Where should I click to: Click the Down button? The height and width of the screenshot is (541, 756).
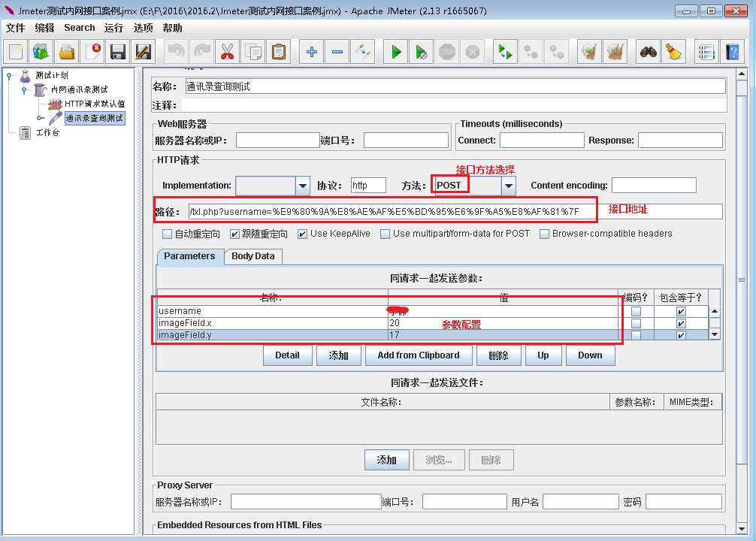tap(590, 355)
